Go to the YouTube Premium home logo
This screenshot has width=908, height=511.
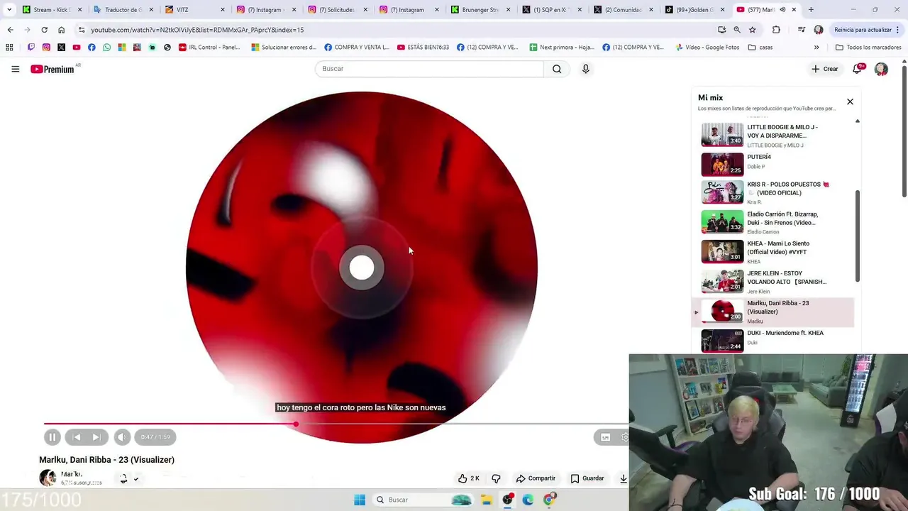(x=52, y=69)
